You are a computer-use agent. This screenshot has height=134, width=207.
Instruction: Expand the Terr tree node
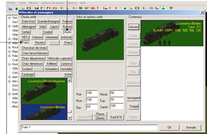click(x=9, y=18)
